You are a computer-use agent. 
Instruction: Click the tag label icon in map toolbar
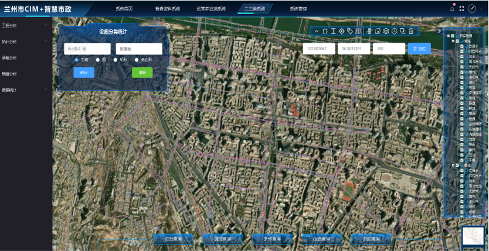click(350, 31)
